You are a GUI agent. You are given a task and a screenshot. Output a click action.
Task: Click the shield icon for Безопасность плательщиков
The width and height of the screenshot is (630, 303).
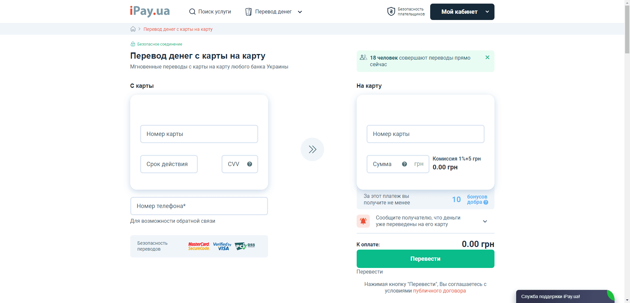[x=391, y=11]
